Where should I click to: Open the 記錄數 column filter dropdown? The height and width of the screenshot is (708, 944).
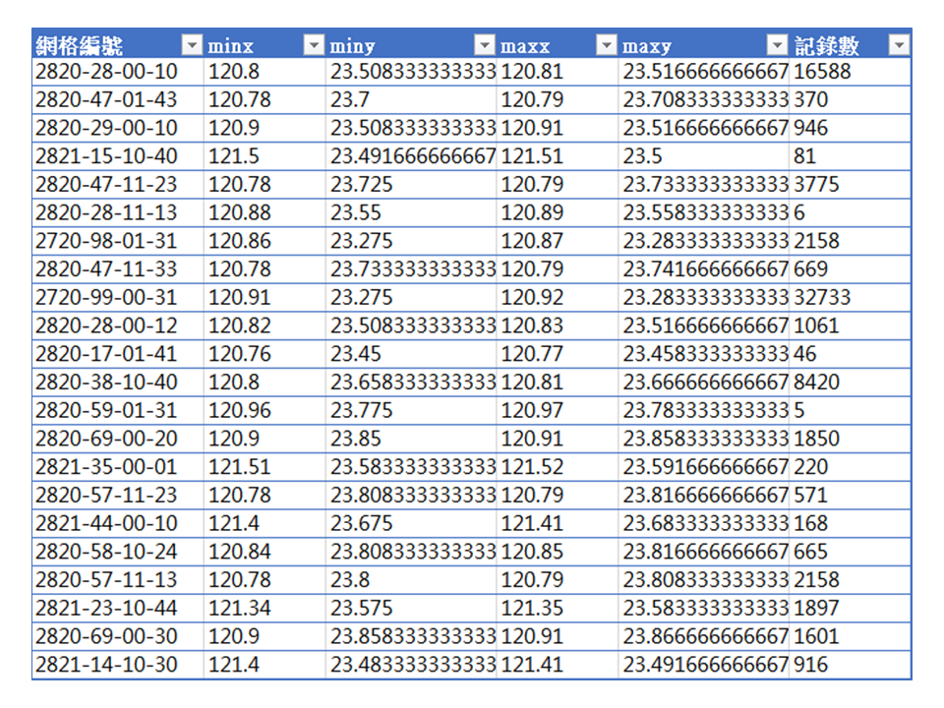tap(898, 45)
